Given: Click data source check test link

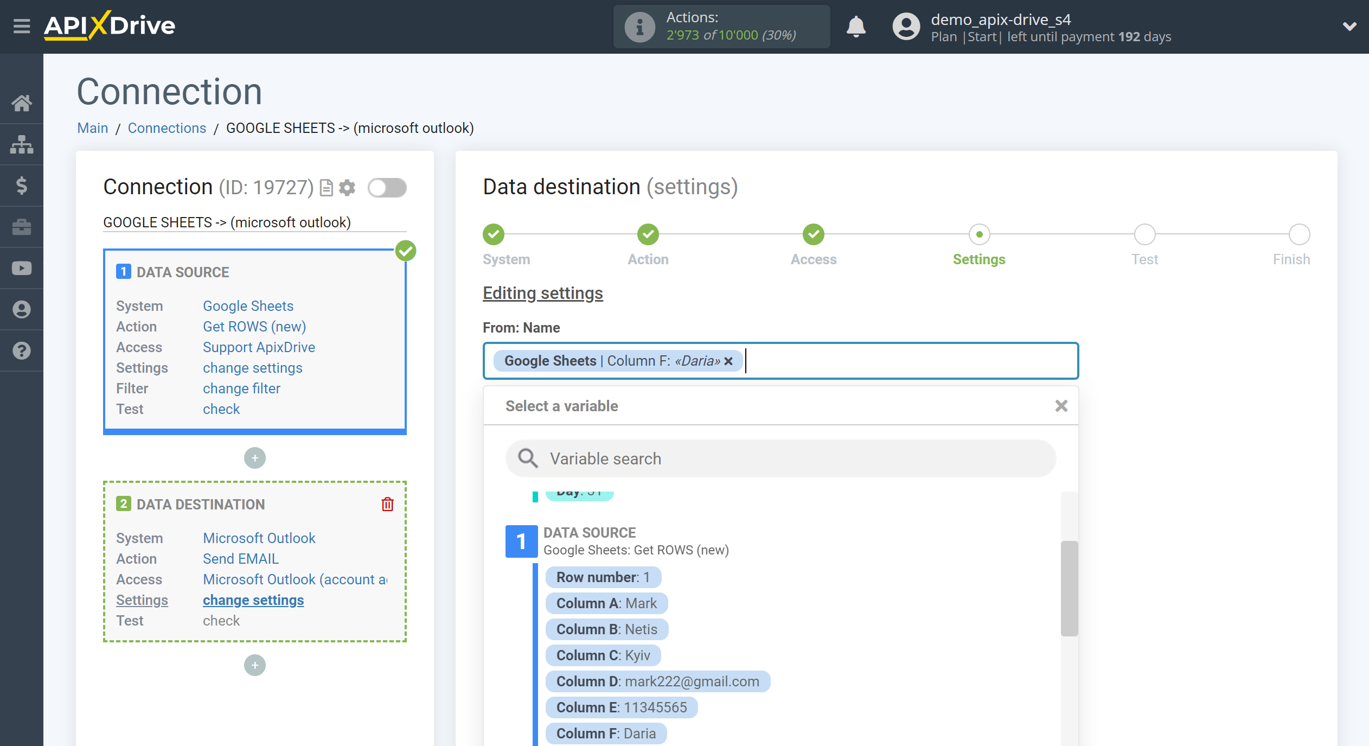Looking at the screenshot, I should 221,409.
